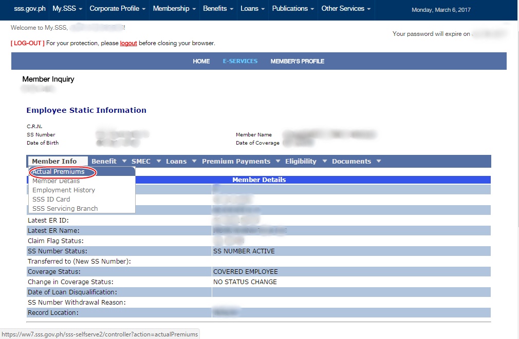Open the MEMBER'S PROFILE tab
Screen dimensions: 519x339
297,61
